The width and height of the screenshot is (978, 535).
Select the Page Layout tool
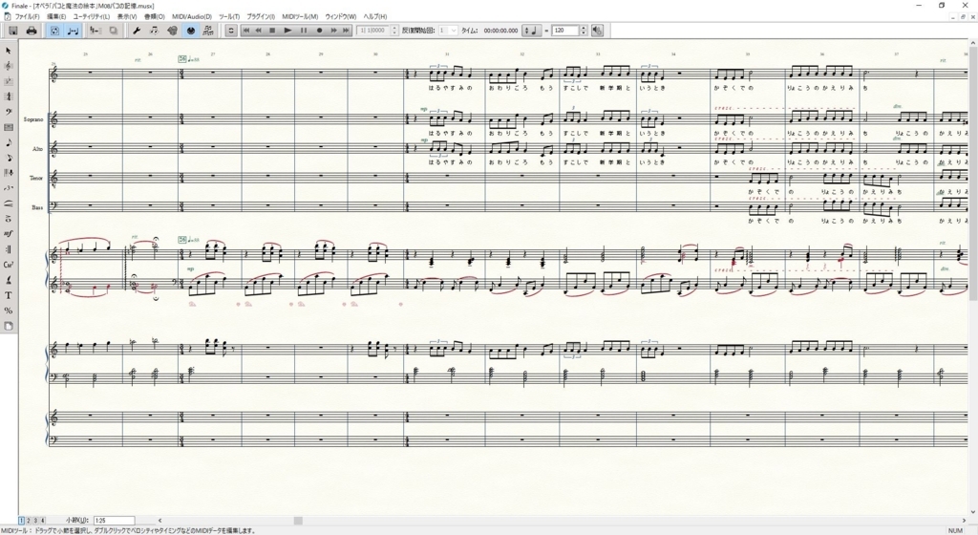click(8, 326)
